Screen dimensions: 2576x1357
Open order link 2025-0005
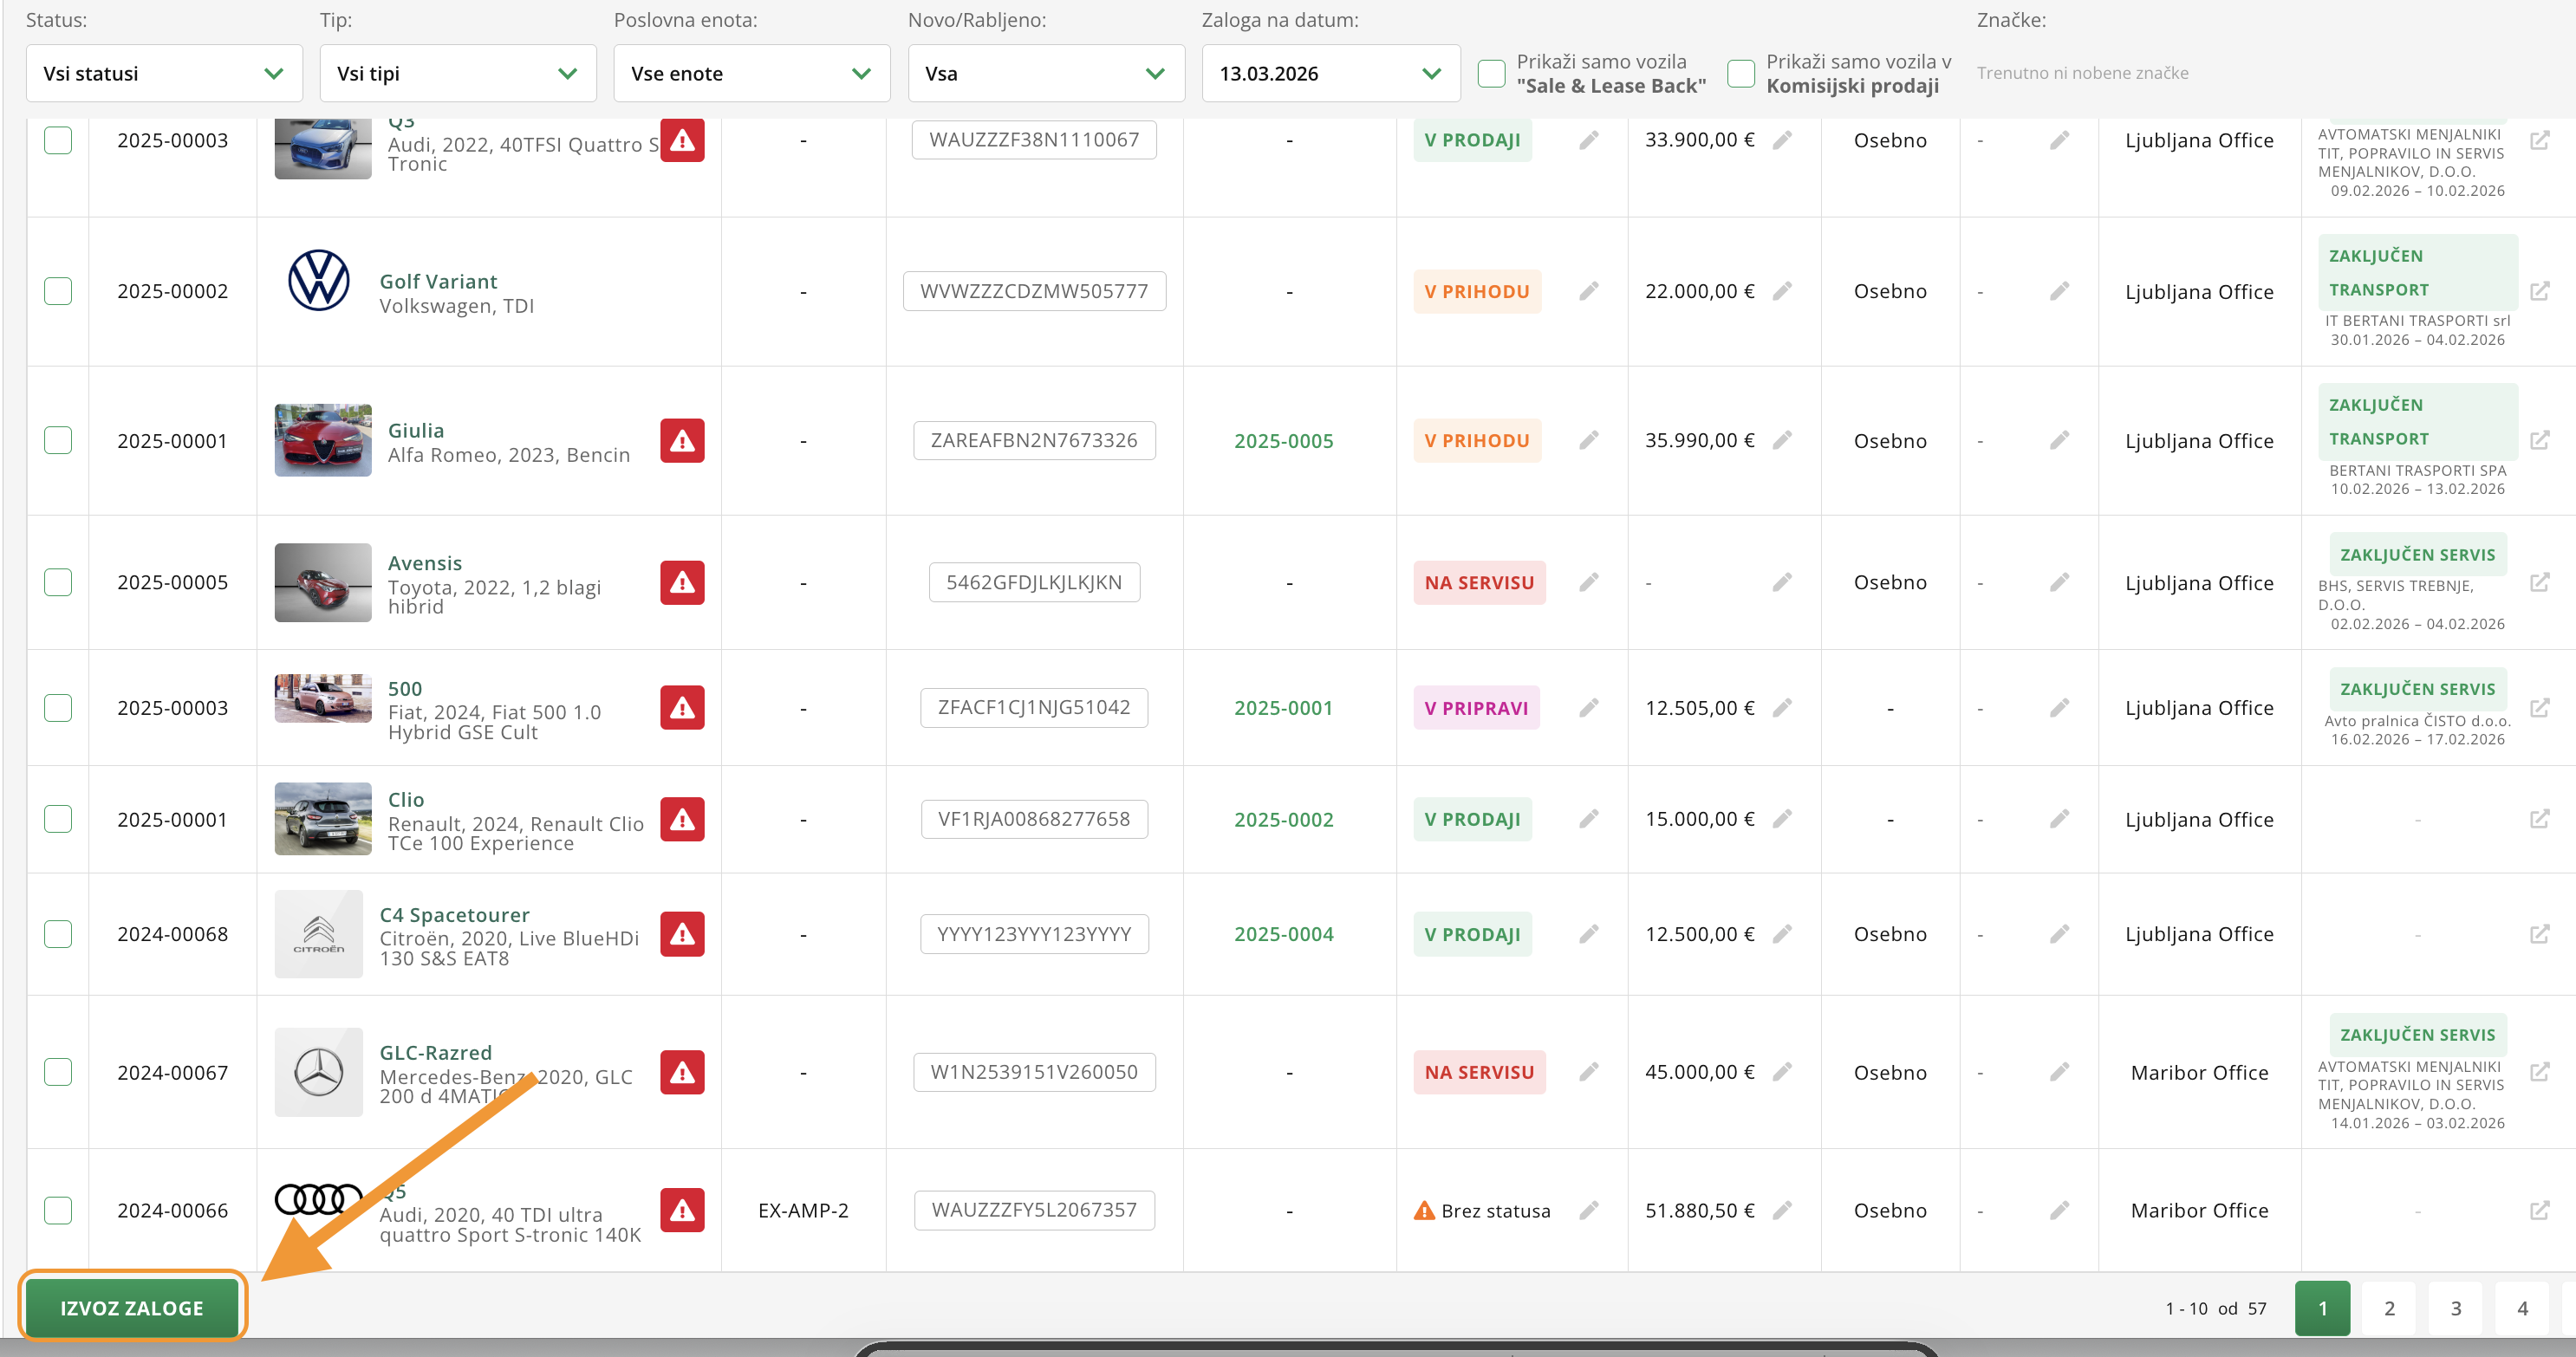tap(1283, 441)
